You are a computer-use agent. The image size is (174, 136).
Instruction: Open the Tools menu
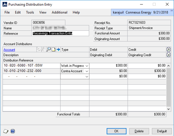point(30,12)
